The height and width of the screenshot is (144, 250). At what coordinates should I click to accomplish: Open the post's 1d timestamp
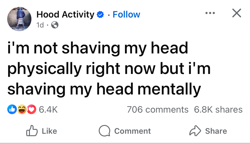click(x=40, y=25)
